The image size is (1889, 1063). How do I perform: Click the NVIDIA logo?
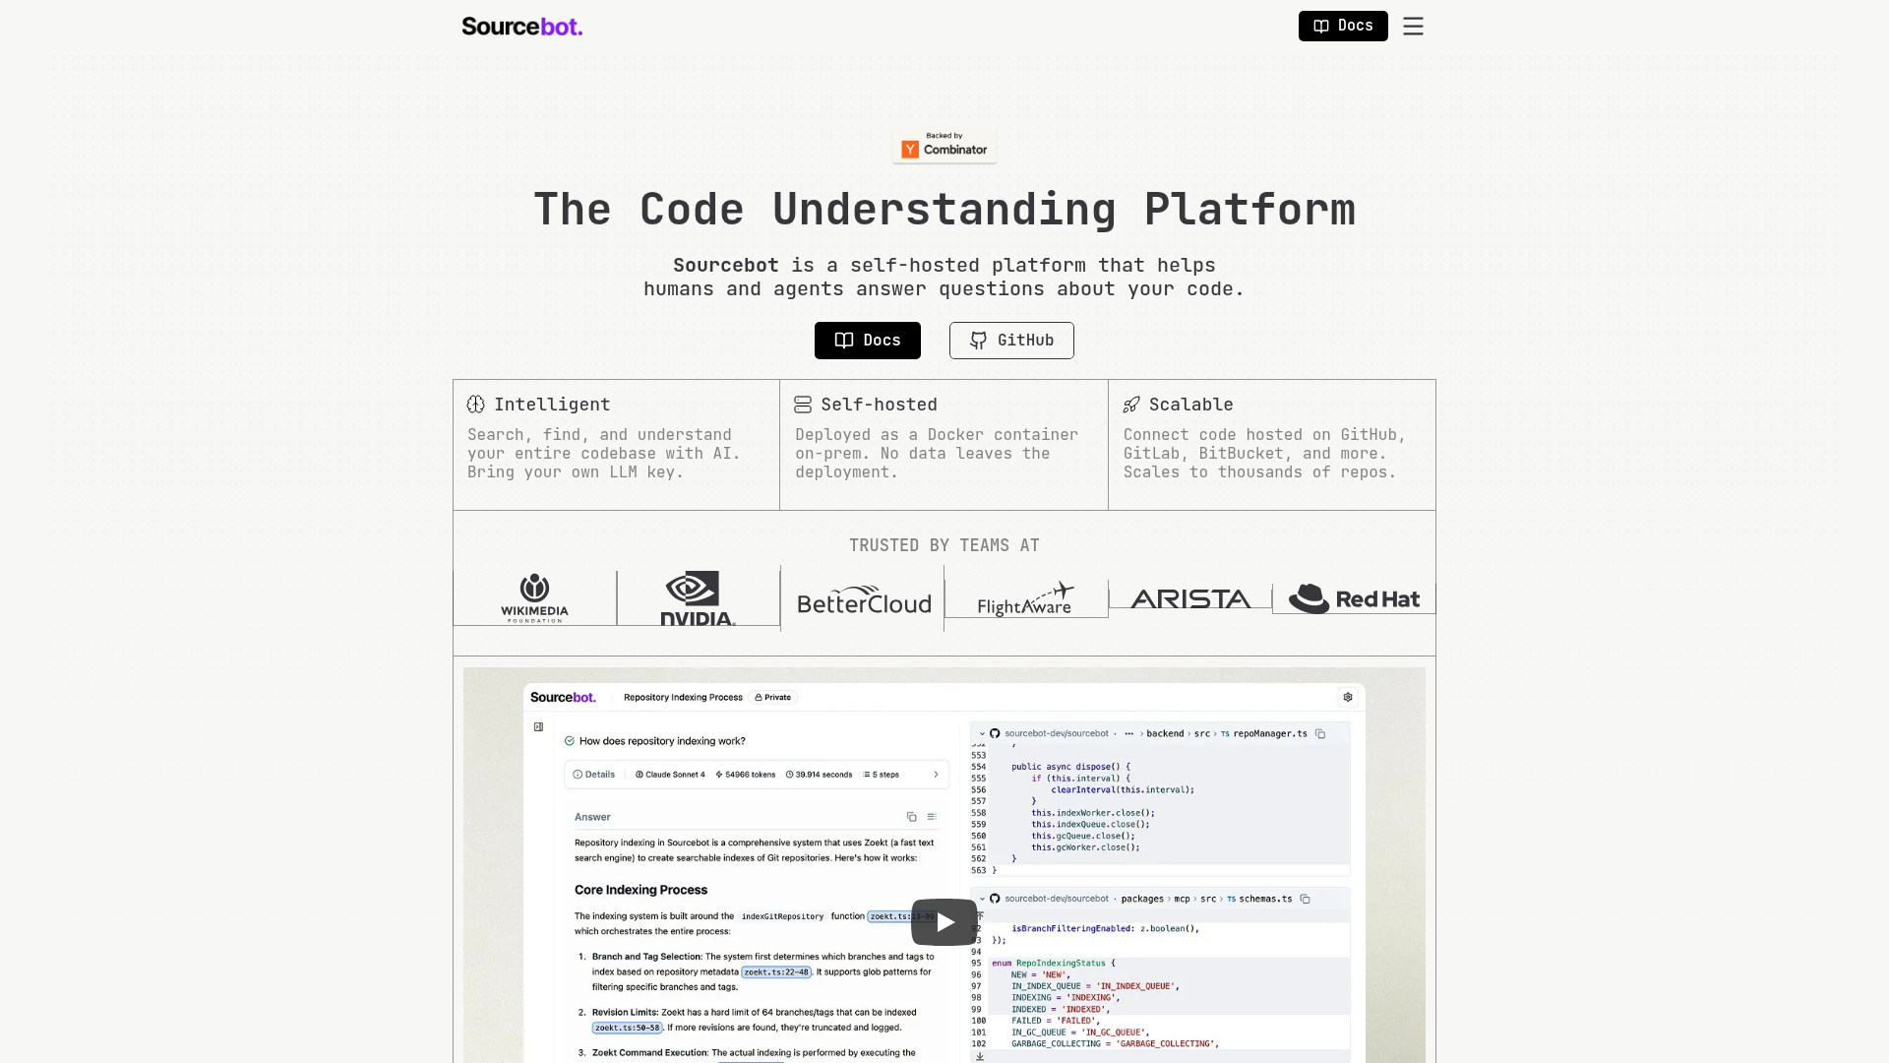[x=698, y=597]
